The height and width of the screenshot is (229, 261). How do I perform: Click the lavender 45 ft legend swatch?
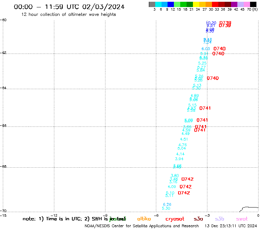240,4
